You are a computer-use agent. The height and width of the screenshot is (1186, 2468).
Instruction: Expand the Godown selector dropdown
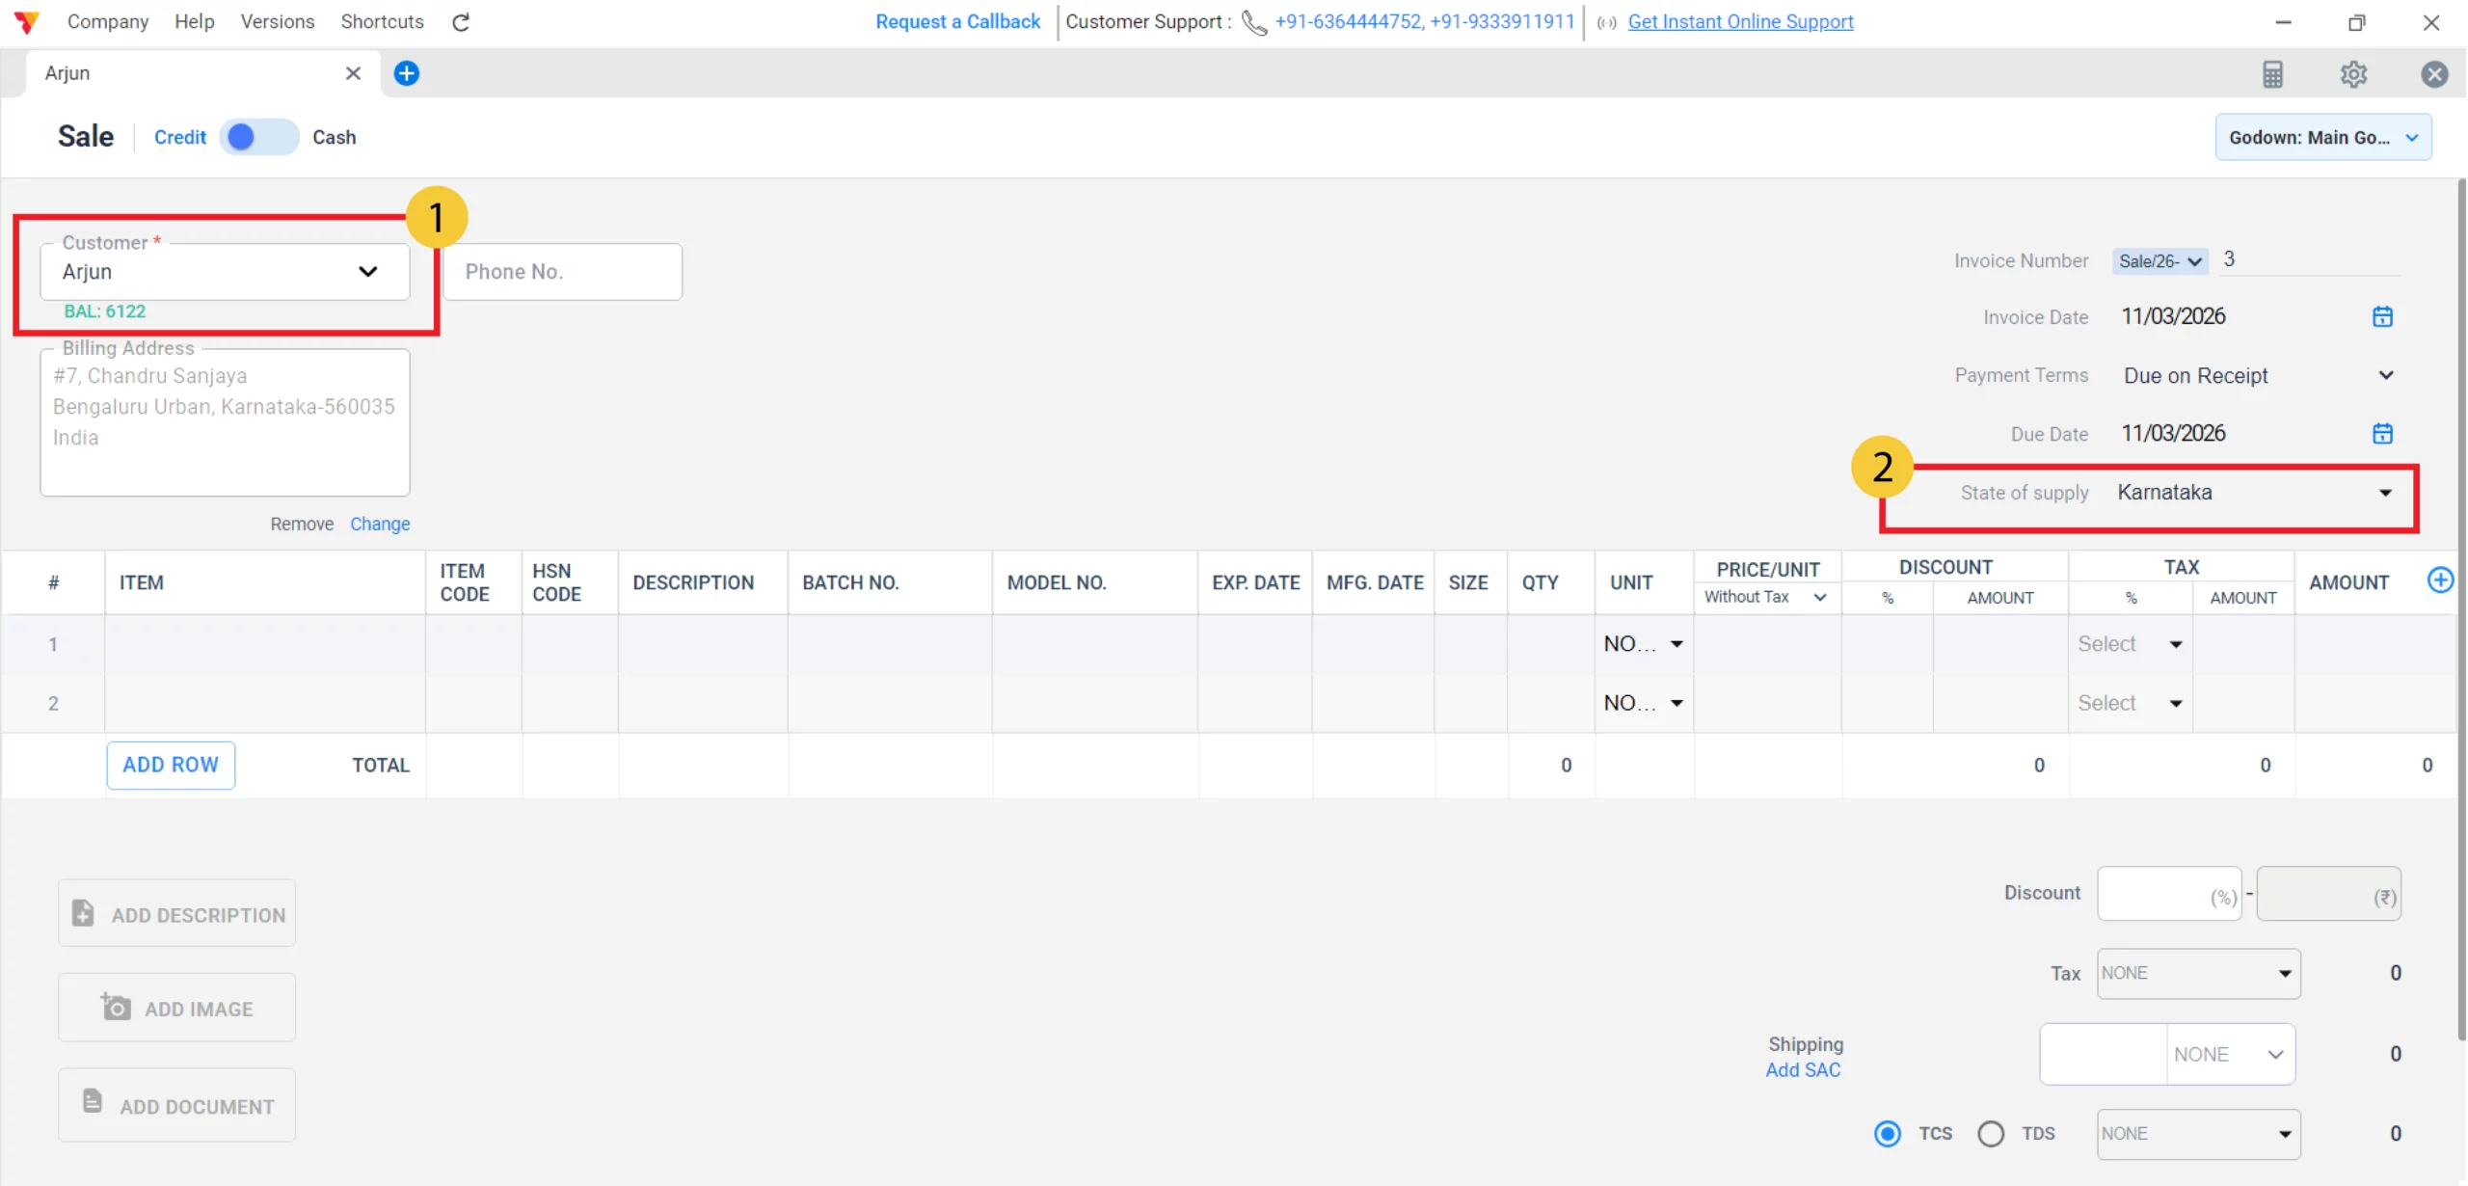(2323, 137)
